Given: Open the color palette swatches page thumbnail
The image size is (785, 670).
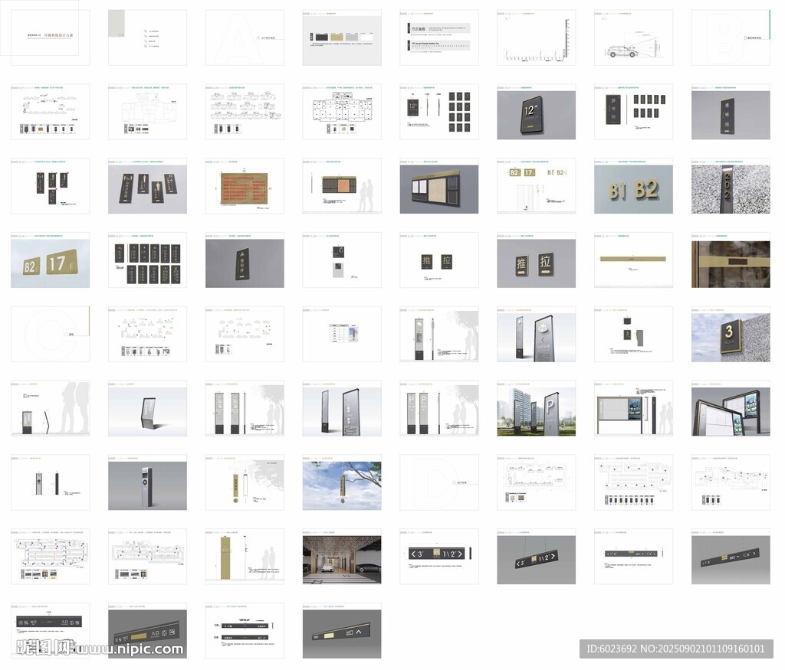Looking at the screenshot, I should click(x=341, y=38).
